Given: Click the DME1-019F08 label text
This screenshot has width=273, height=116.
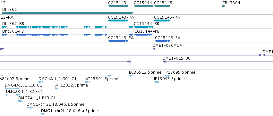Looking at the screenshot, I should 176,58.
